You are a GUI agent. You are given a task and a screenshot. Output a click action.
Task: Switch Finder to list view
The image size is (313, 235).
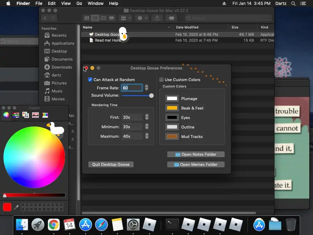[x=95, y=18]
